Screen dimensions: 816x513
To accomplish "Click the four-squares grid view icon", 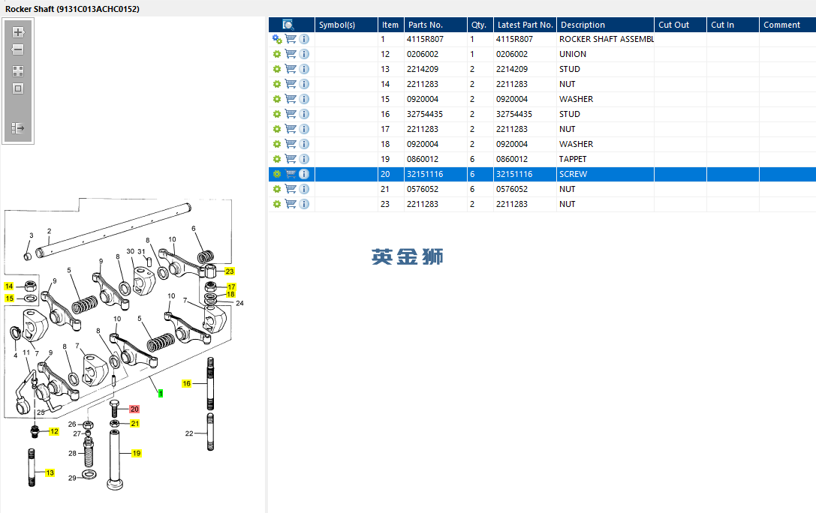I will 18,71.
